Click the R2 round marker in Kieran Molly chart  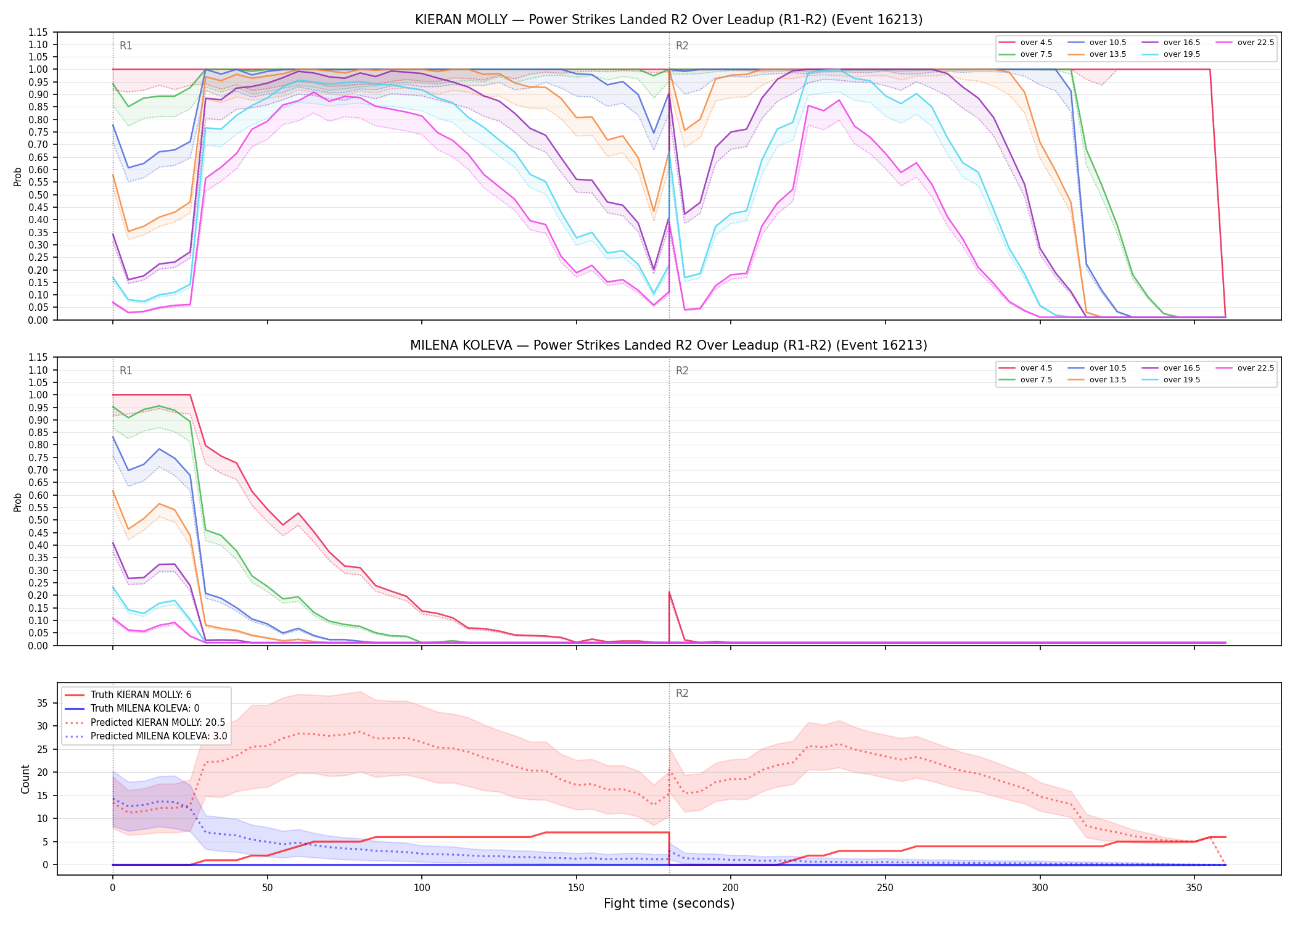click(x=682, y=46)
